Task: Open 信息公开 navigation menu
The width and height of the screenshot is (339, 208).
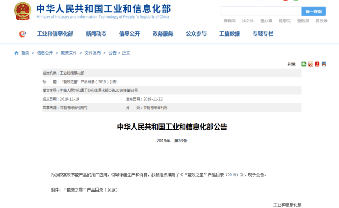Action: 129,34
